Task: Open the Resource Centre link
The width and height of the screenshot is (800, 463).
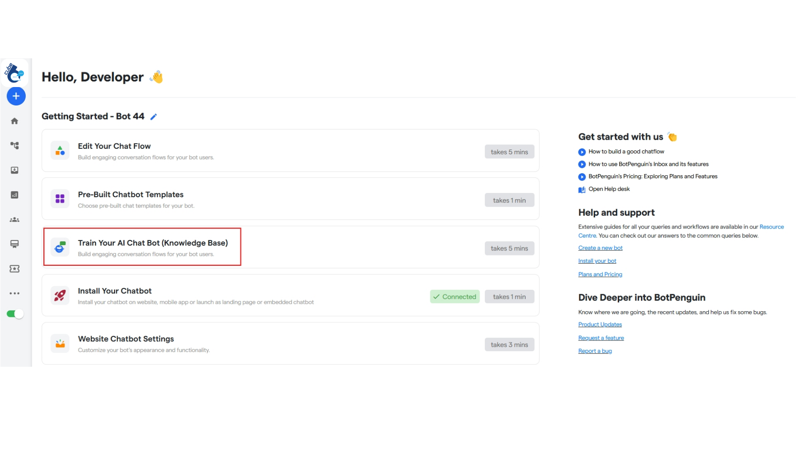Action: [x=771, y=227]
